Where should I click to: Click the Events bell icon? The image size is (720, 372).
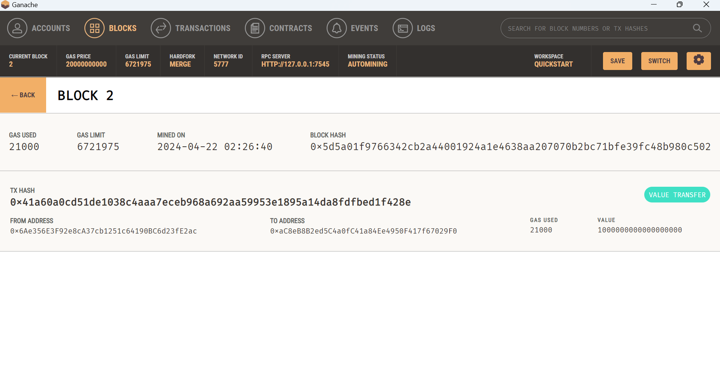click(337, 28)
